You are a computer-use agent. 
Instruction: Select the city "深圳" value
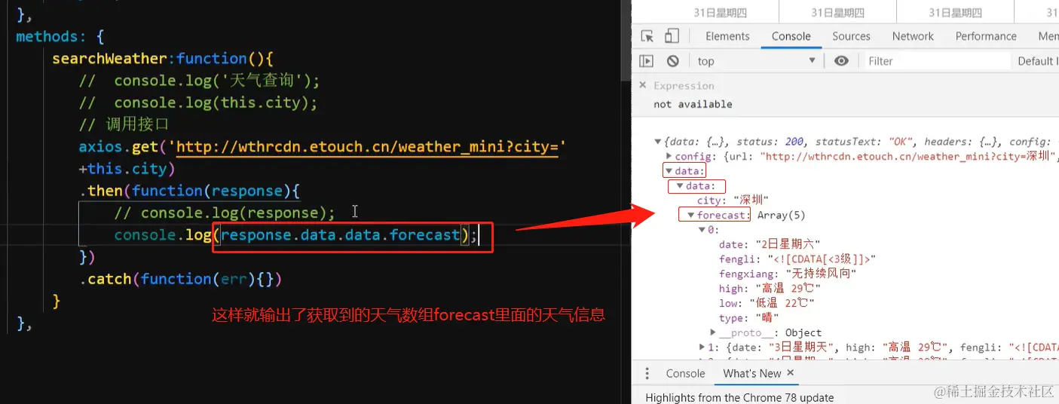[750, 200]
